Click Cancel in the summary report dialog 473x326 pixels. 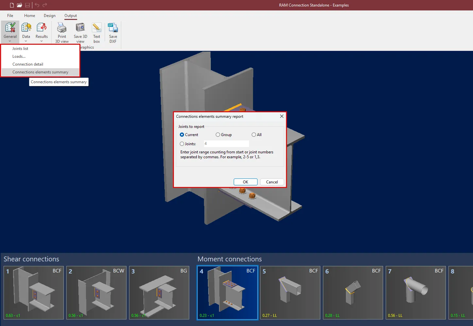pos(272,182)
